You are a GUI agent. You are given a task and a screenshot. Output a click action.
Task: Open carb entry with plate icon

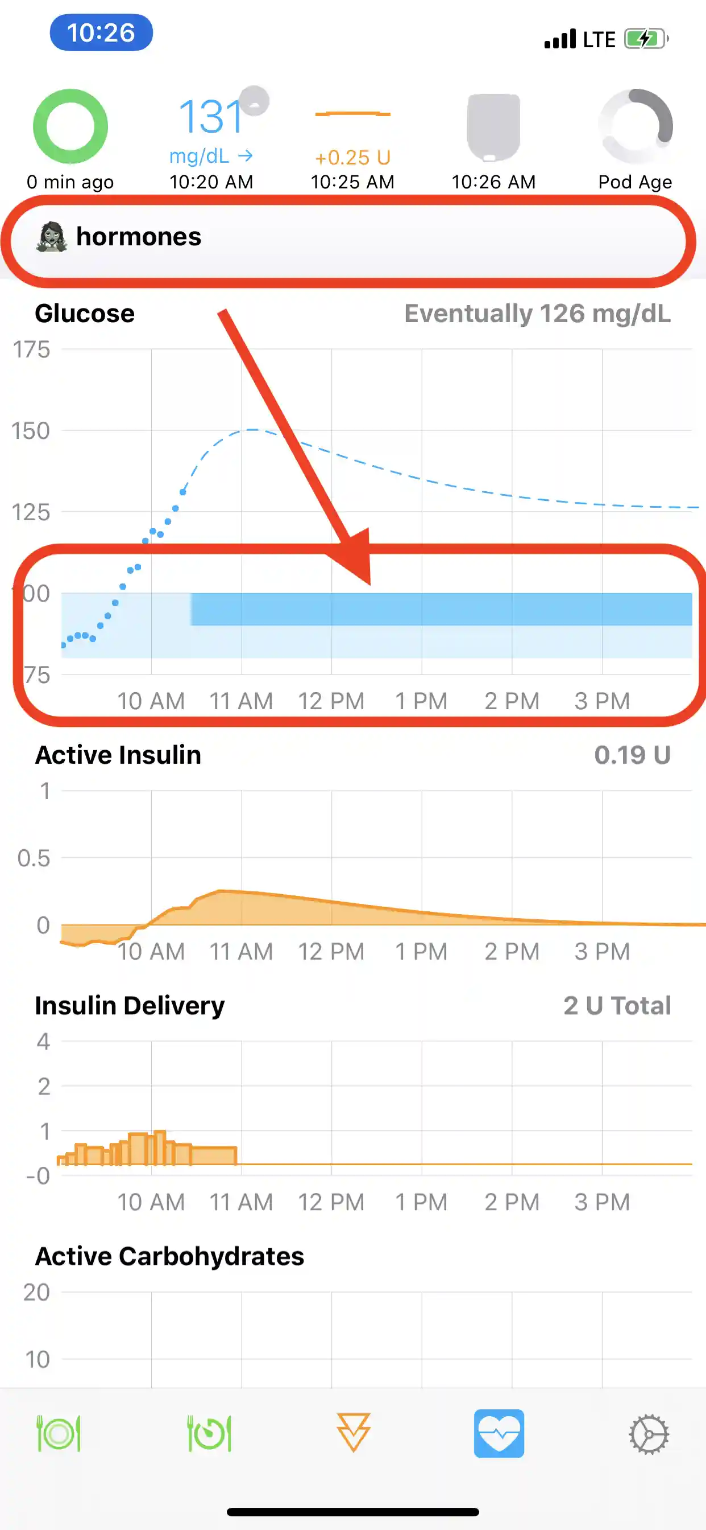coord(59,1434)
